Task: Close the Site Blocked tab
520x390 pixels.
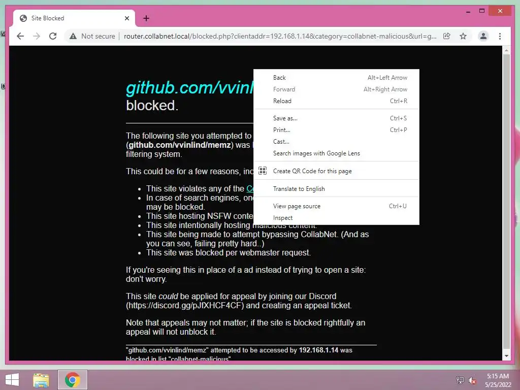Action: (126, 18)
